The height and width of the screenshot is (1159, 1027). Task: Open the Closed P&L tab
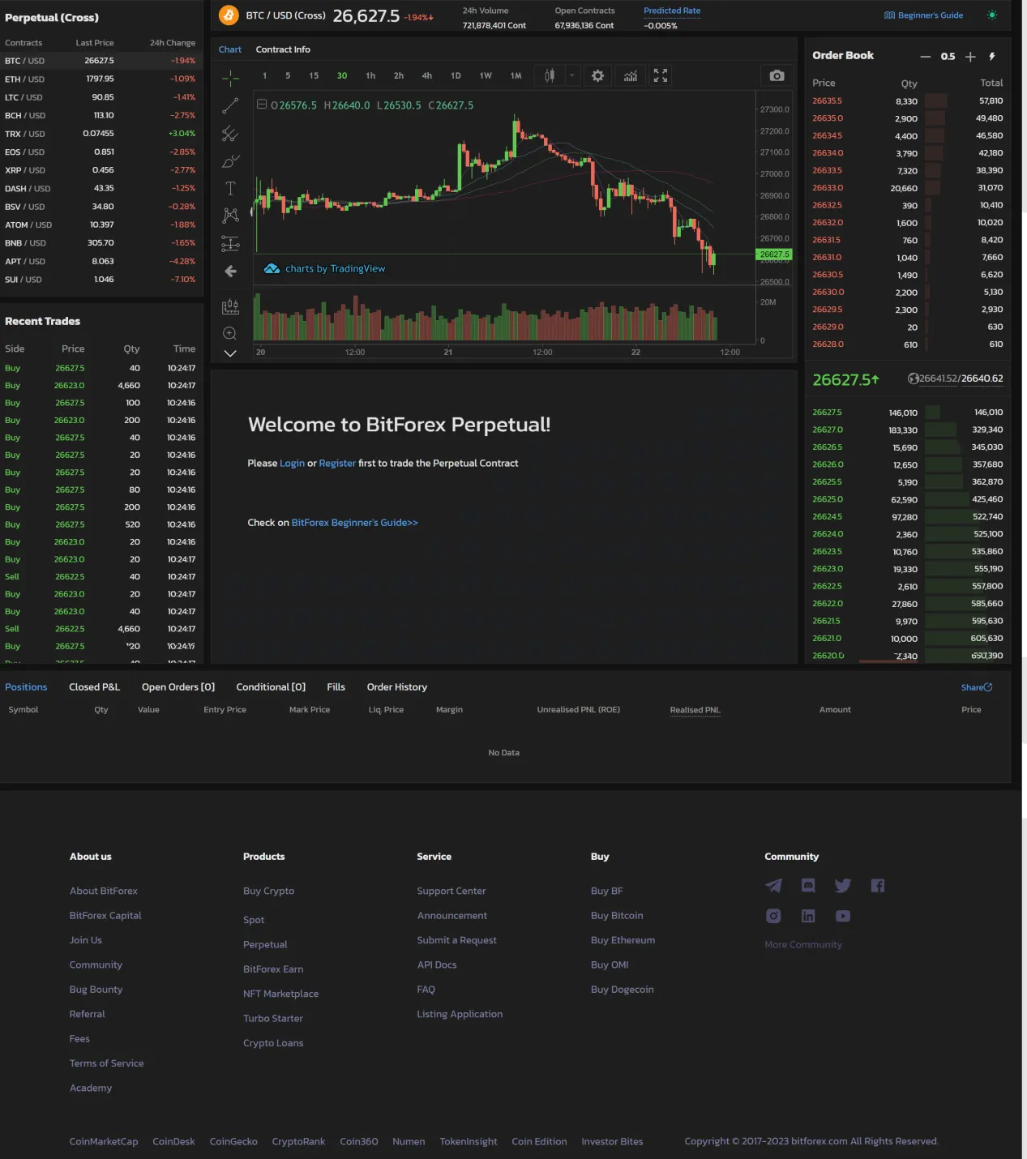coord(94,687)
